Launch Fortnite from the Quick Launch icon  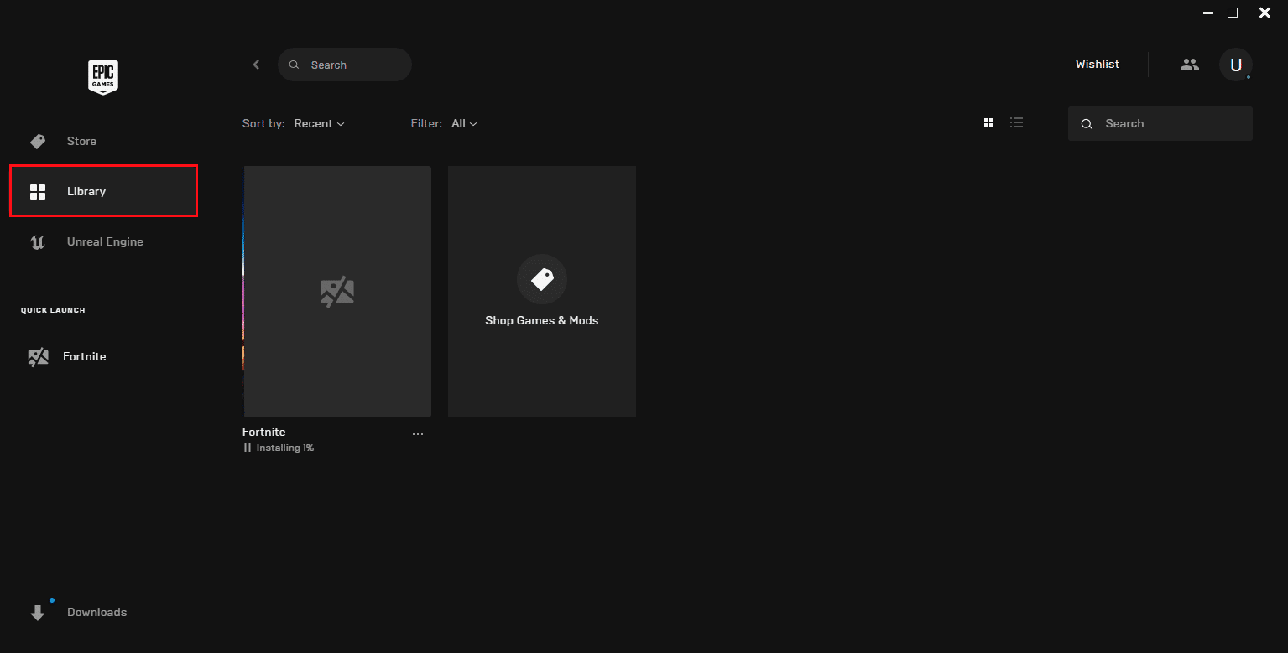pyautogui.click(x=38, y=357)
